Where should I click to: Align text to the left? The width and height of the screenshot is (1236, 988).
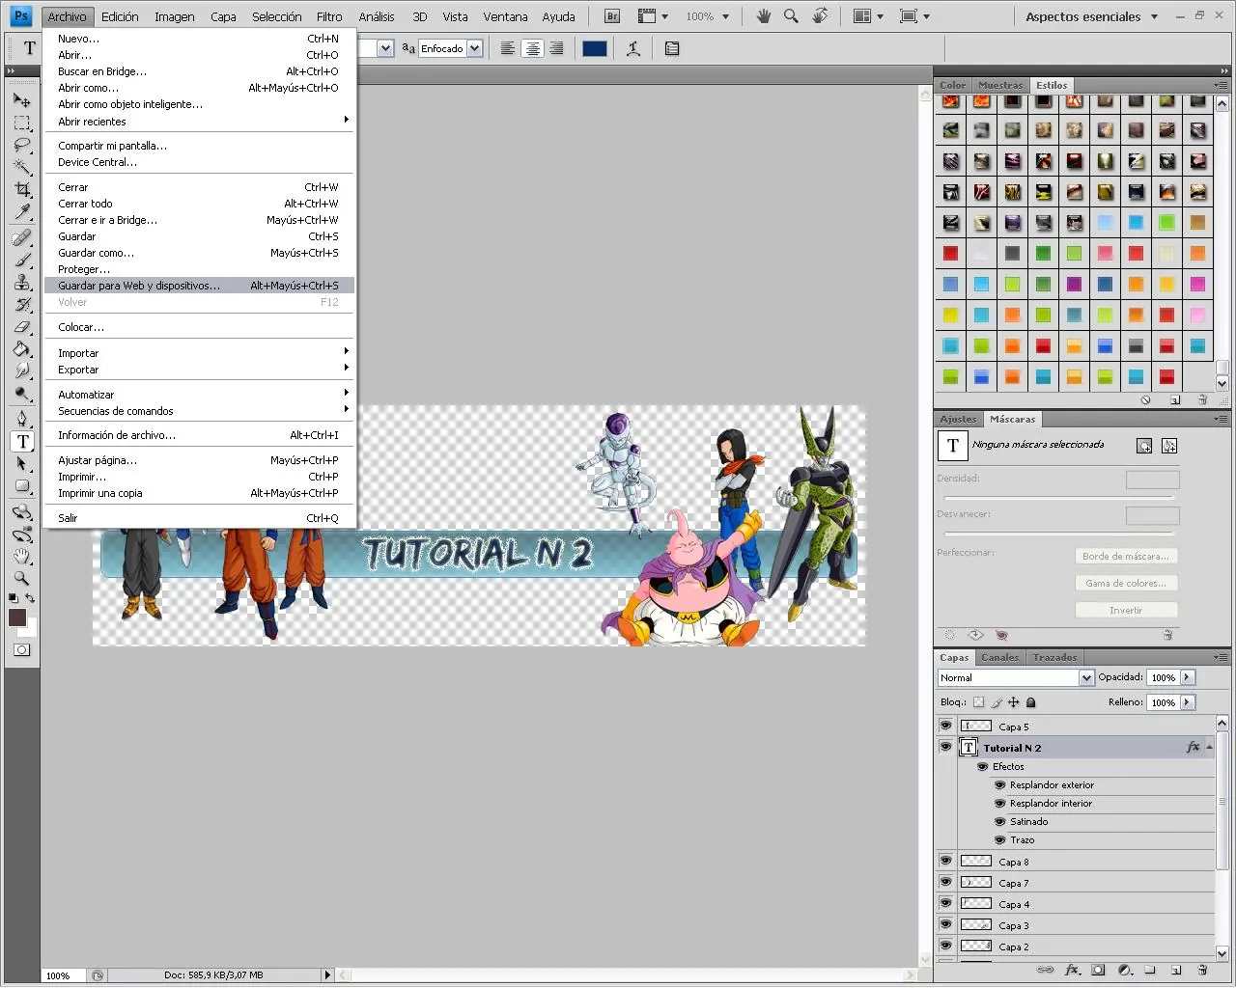coord(507,48)
